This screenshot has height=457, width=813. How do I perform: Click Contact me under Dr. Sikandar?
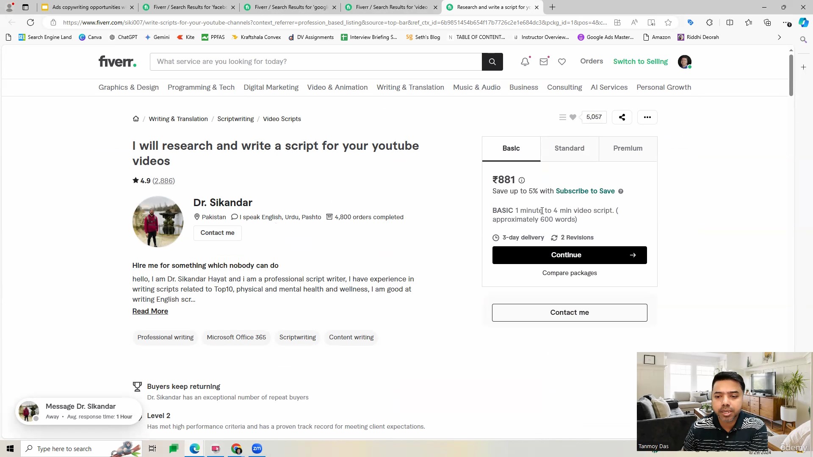pos(217,233)
